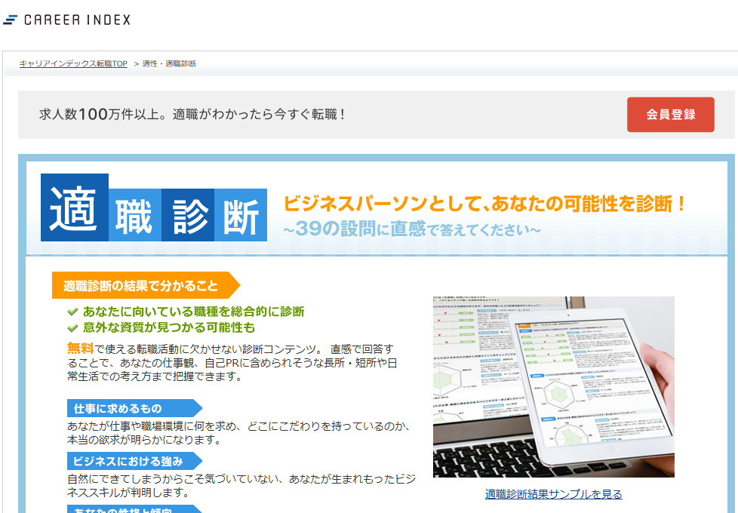The width and height of the screenshot is (738, 513).
Task: Click the 39の設問に直感で答えてください subheading
Action: [411, 229]
